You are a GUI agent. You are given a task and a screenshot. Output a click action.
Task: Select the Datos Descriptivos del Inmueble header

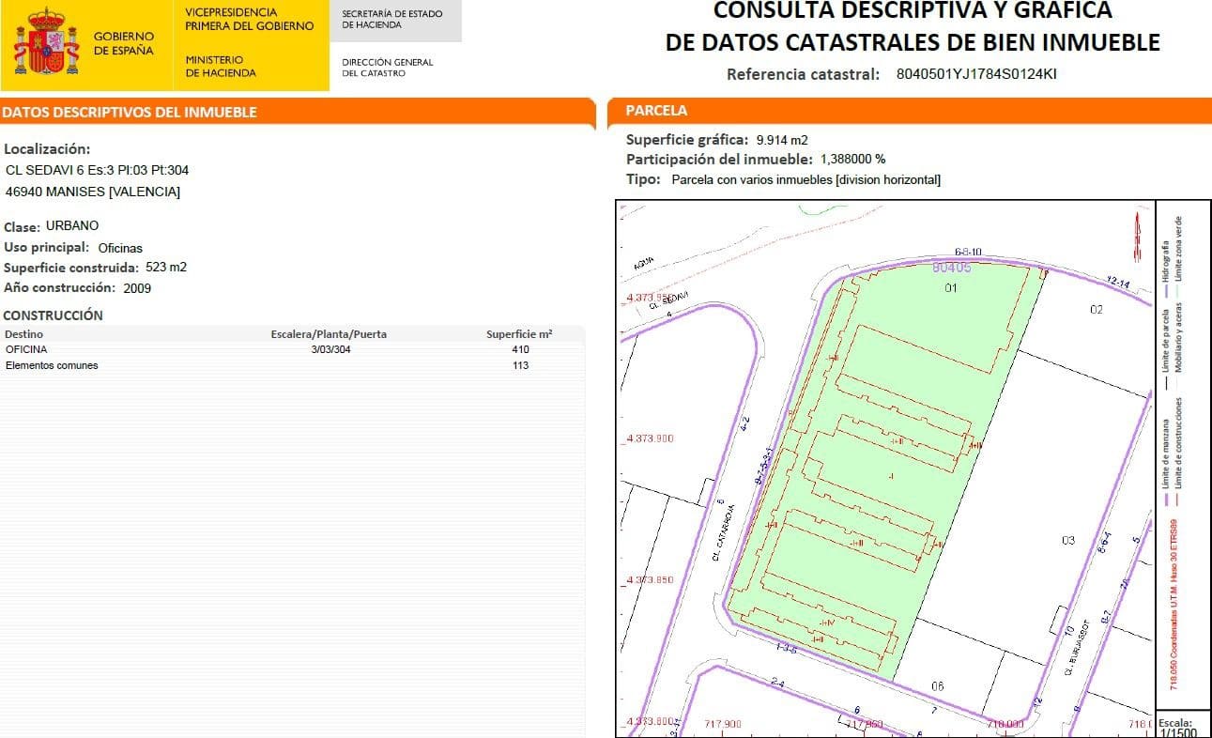coord(130,113)
